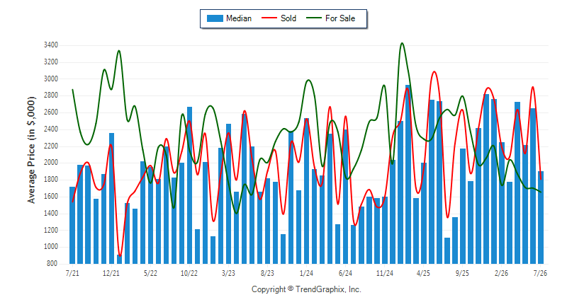Click the first blue bar at 7/21

click(72, 225)
